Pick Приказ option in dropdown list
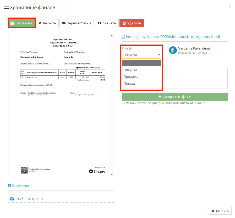The image size is (235, 218). click(141, 84)
